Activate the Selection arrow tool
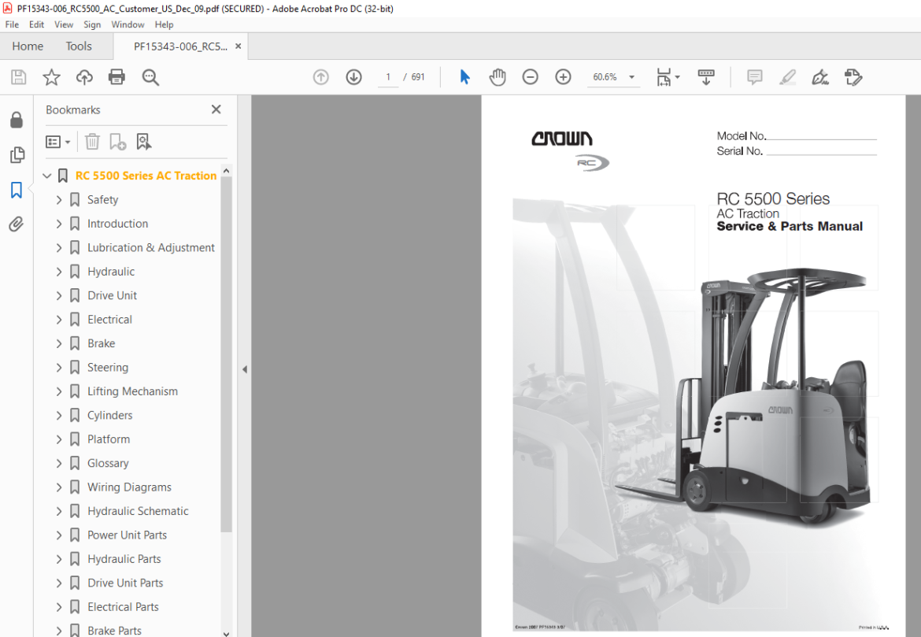 (x=464, y=77)
